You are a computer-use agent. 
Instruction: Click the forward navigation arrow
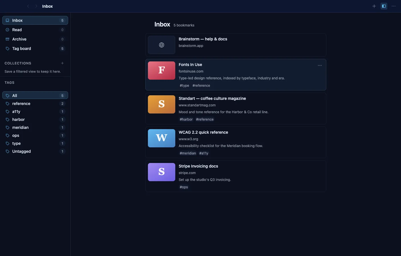[x=36, y=6]
